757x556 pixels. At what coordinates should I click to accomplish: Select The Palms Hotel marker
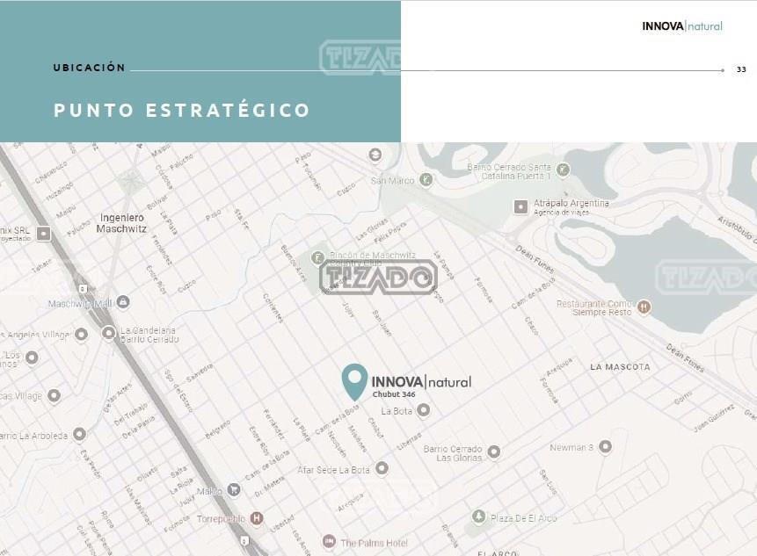pos(329,541)
